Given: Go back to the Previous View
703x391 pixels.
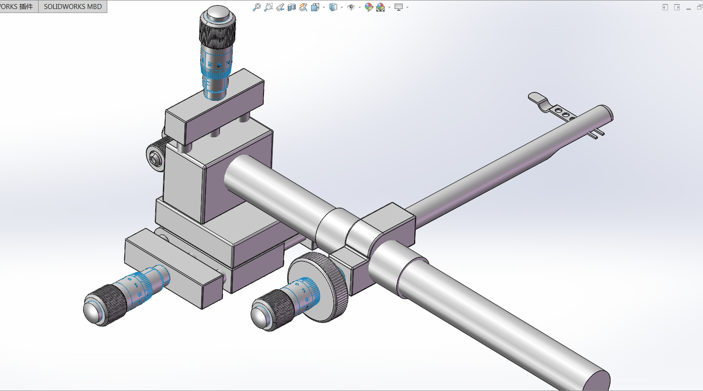Looking at the screenshot, I should click(280, 7).
